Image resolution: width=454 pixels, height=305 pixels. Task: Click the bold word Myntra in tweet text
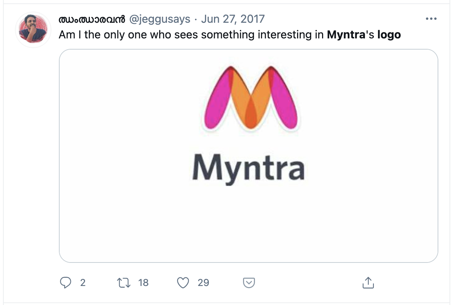[345, 35]
